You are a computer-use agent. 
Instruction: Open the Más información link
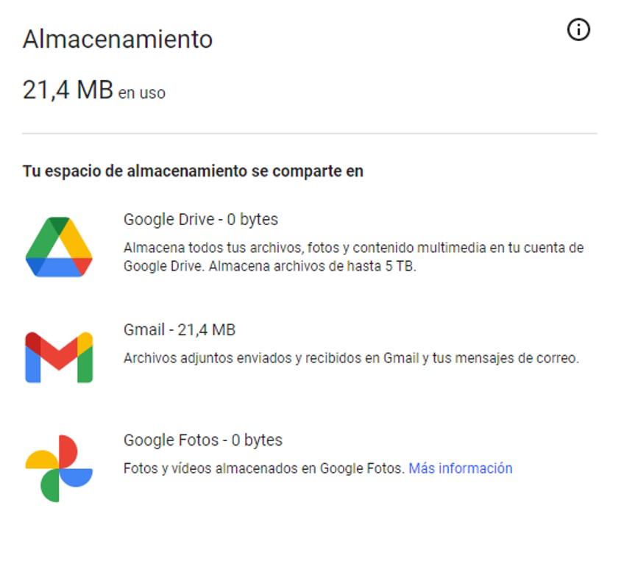click(x=461, y=468)
